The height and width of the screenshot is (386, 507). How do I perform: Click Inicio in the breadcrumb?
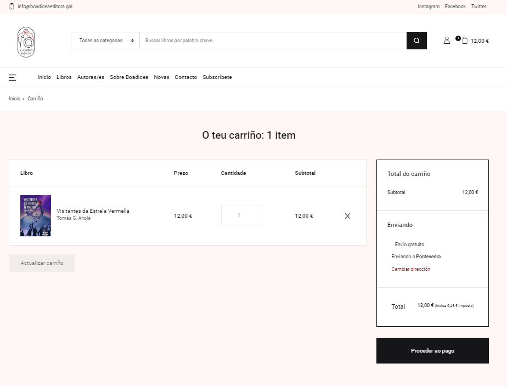click(15, 99)
